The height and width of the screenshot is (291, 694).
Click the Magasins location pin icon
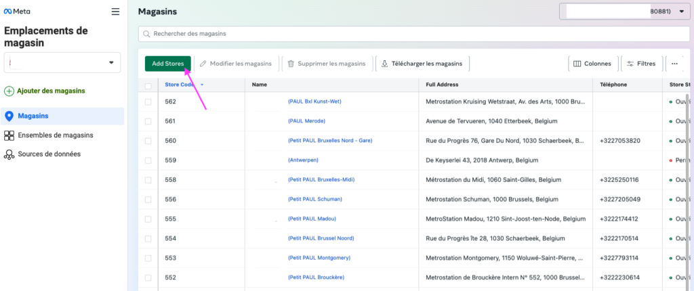[x=9, y=116]
